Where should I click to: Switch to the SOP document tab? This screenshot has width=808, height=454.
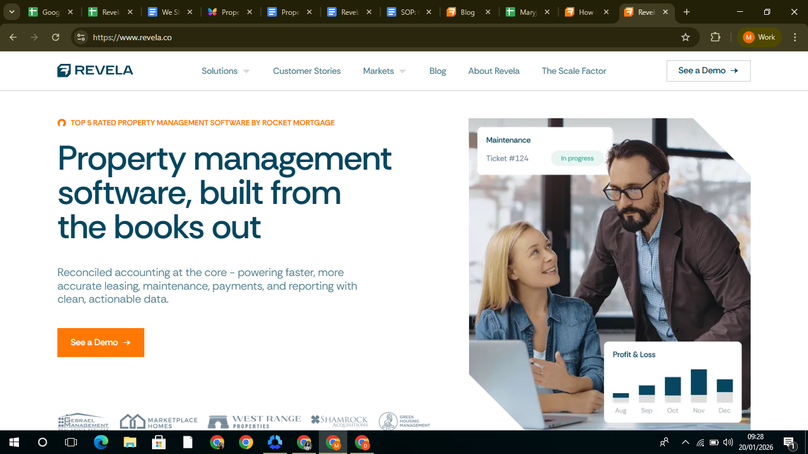tap(408, 12)
